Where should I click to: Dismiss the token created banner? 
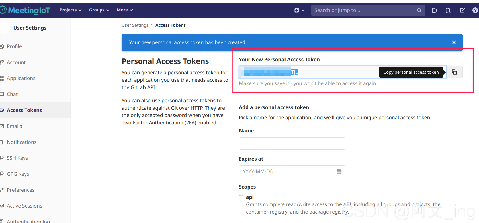[x=454, y=42]
